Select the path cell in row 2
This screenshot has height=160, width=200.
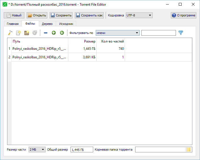coord(40,57)
